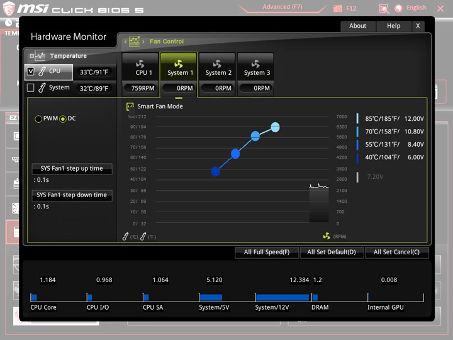
Task: Switch to Advanced (F7) mode
Action: coord(282,7)
